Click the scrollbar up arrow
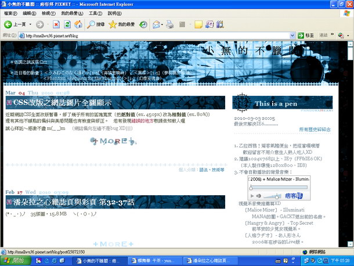The width and height of the screenshot is (354, 266). click(x=350, y=44)
